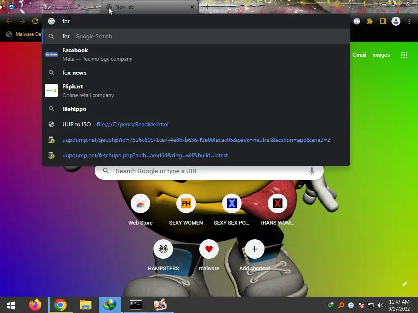
Task: Click the flag with red X tray icon
Action: 361,305
